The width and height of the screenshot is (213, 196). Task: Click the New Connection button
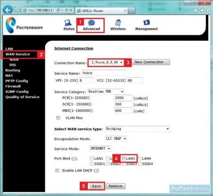tap(151, 62)
